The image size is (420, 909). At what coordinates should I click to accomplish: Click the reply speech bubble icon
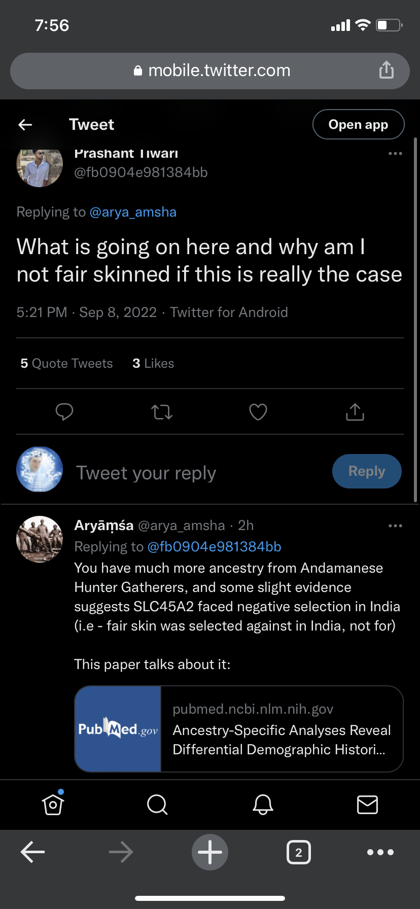point(64,412)
